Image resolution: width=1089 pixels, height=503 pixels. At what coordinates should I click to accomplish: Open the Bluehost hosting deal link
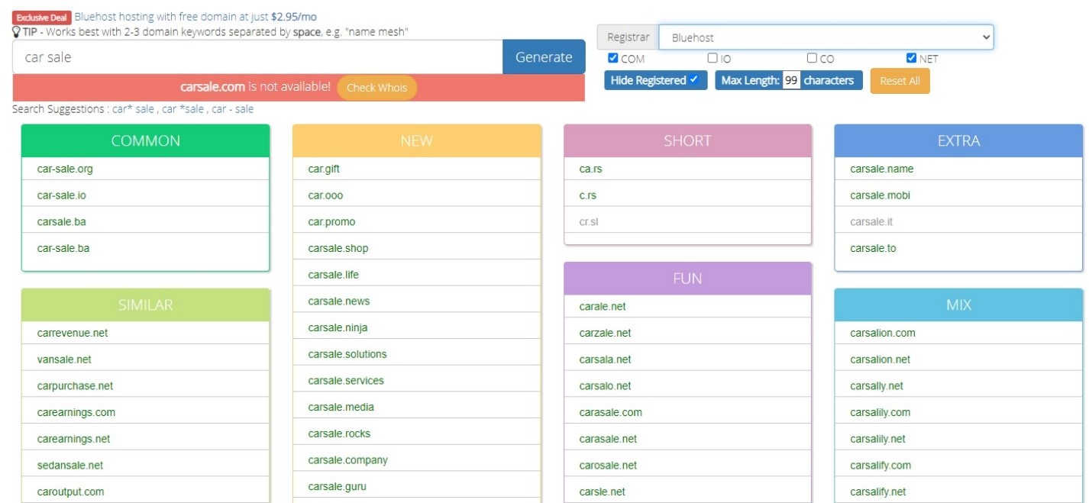tap(196, 16)
